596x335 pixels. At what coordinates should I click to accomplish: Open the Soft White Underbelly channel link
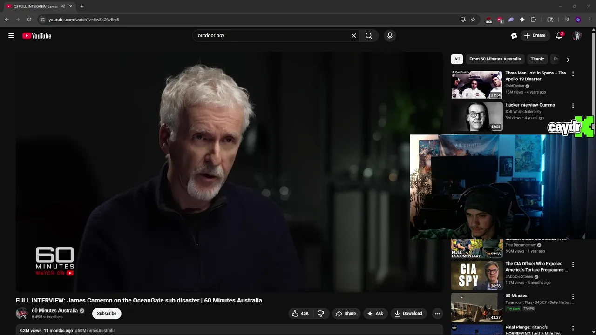click(x=523, y=112)
